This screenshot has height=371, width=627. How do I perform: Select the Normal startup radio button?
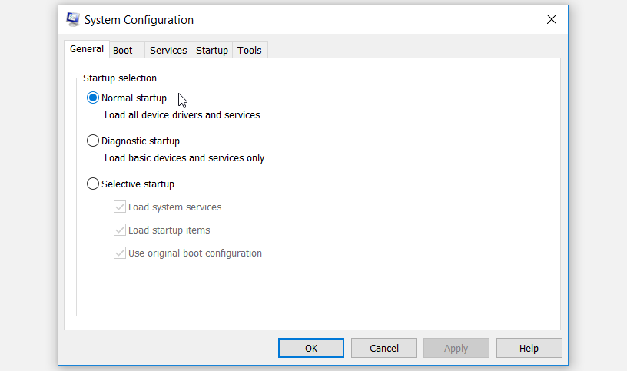(x=93, y=98)
